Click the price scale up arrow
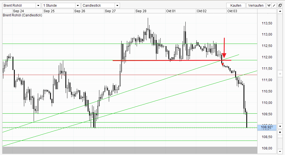This screenshot has width=285, height=155. click(x=280, y=11)
